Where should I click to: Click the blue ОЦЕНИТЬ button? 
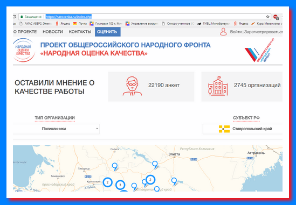click(108, 32)
